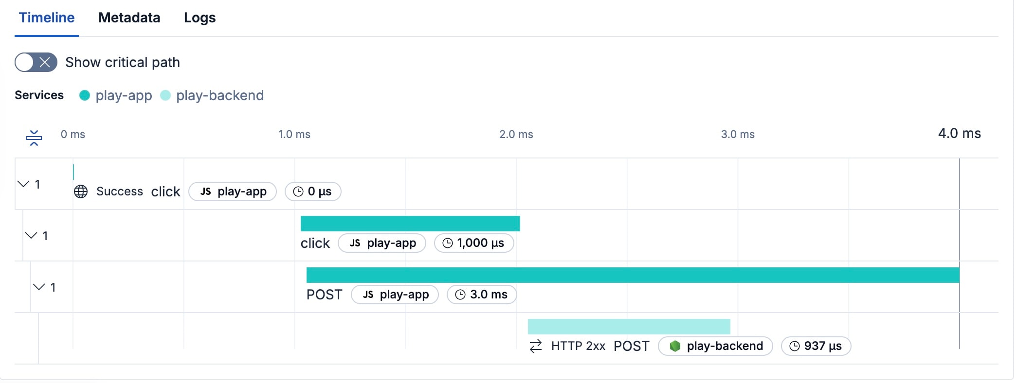Open the Logs tab

(200, 18)
